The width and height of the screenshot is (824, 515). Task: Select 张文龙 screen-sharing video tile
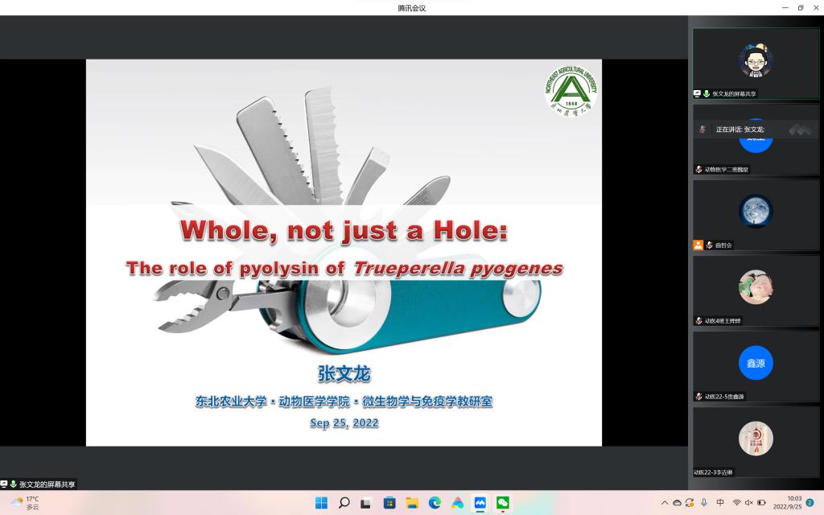tap(756, 63)
